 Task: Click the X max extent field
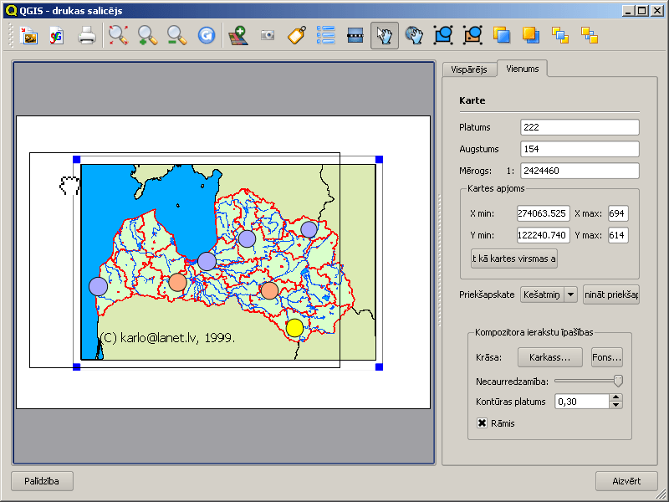coord(618,213)
